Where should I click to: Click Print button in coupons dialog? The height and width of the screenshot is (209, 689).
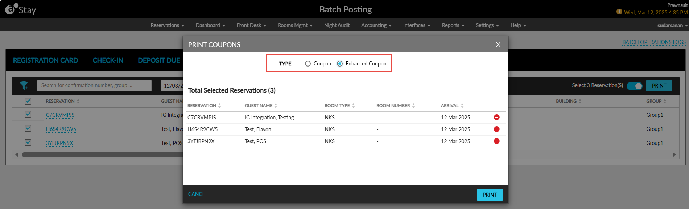[x=490, y=195]
